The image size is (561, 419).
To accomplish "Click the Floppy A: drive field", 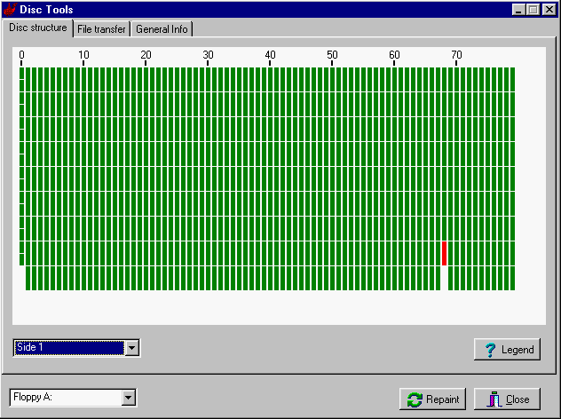I will [x=64, y=398].
